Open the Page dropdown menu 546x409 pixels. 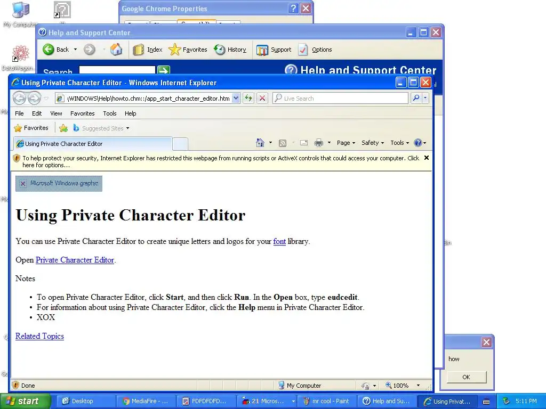[x=346, y=143]
